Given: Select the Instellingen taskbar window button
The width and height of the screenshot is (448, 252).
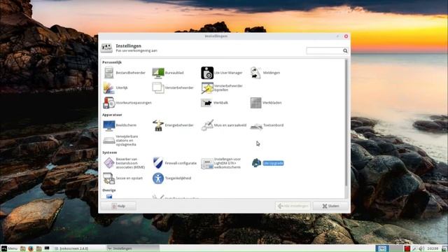Looking at the screenshot, I should click(132, 248).
